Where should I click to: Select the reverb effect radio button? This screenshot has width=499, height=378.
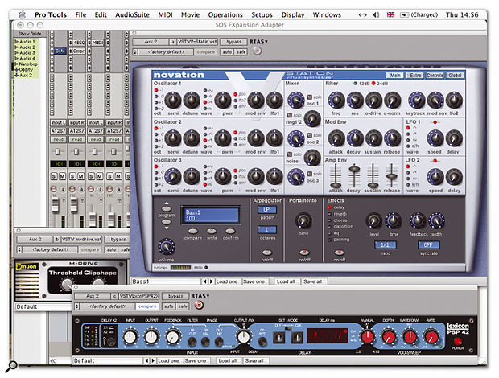tap(330, 214)
